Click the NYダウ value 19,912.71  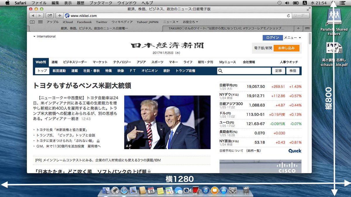(256, 96)
